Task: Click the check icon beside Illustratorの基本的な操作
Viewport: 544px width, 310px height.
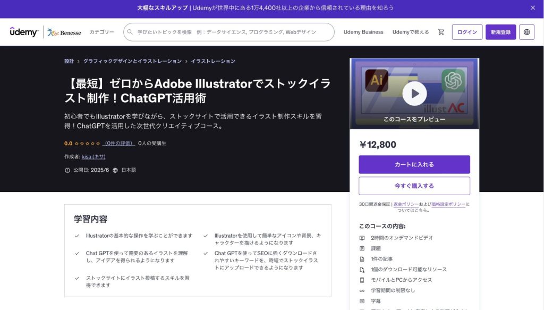Action: pyautogui.click(x=77, y=236)
